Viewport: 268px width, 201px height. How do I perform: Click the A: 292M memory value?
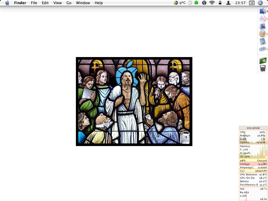245,153
